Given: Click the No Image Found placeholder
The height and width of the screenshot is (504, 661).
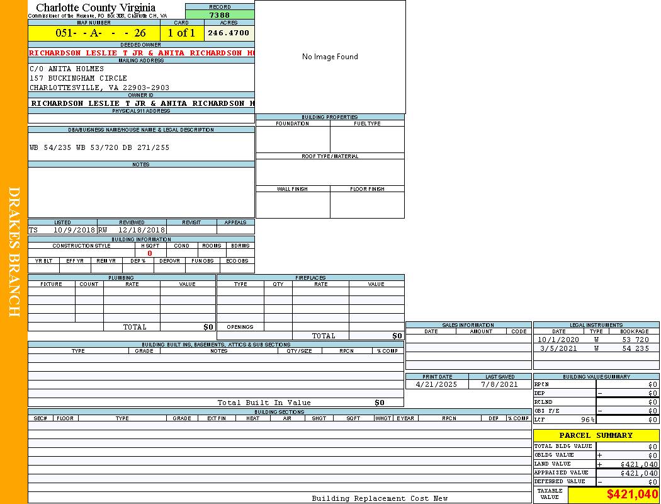Looking at the screenshot, I should point(330,57).
